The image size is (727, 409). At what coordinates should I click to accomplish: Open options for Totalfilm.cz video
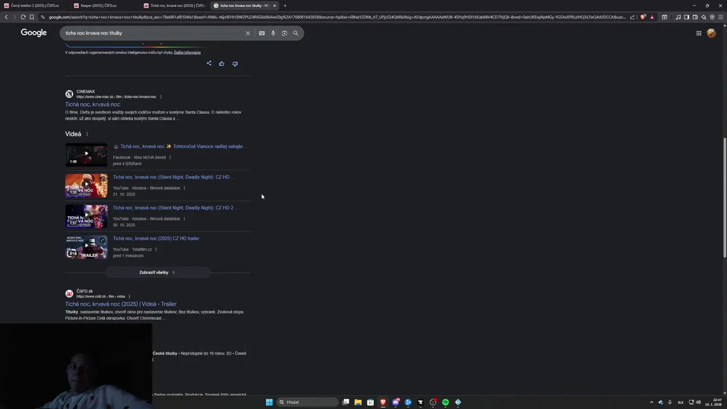156,249
